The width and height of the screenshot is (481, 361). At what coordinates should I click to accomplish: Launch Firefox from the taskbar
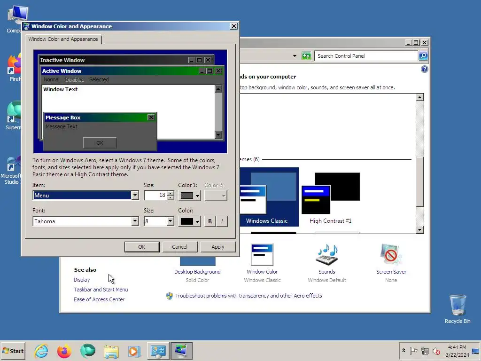pyautogui.click(x=64, y=351)
